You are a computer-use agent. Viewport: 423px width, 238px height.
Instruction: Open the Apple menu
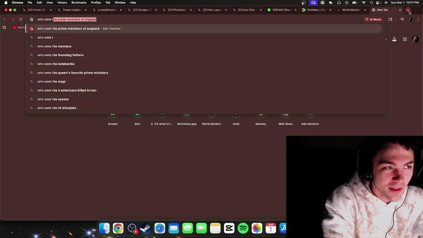click(x=6, y=3)
